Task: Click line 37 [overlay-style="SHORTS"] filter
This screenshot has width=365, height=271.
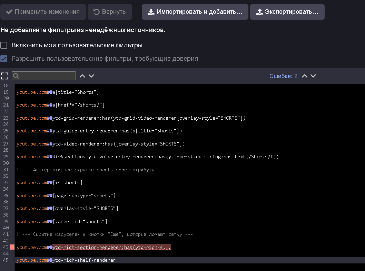Action: (68, 208)
